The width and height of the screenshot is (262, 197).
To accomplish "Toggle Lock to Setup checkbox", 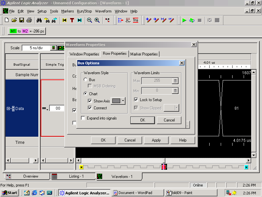I will coord(136,100).
